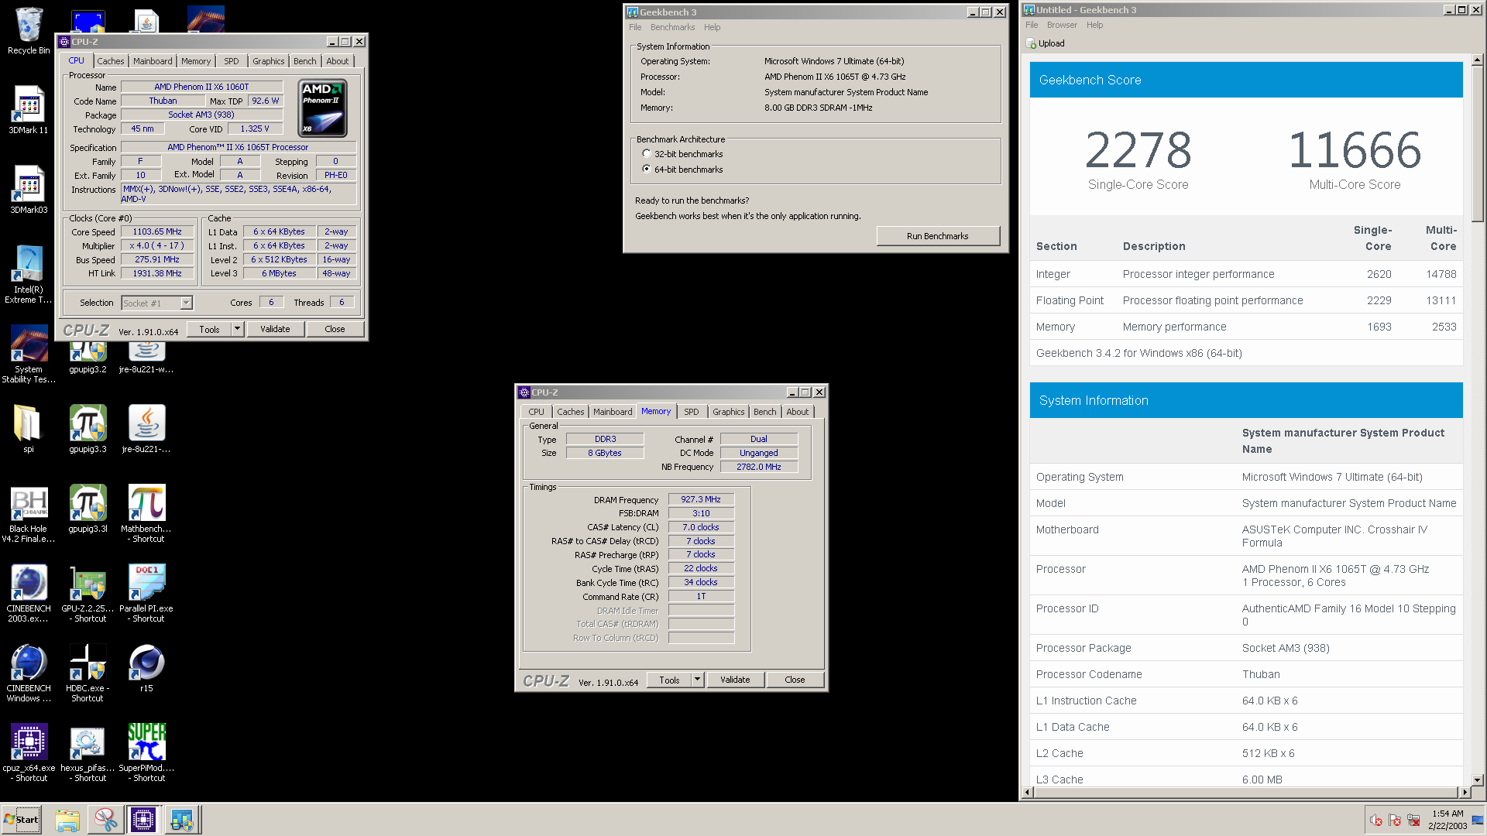
Task: Launch the Mathbench shortcut icon
Action: [146, 514]
